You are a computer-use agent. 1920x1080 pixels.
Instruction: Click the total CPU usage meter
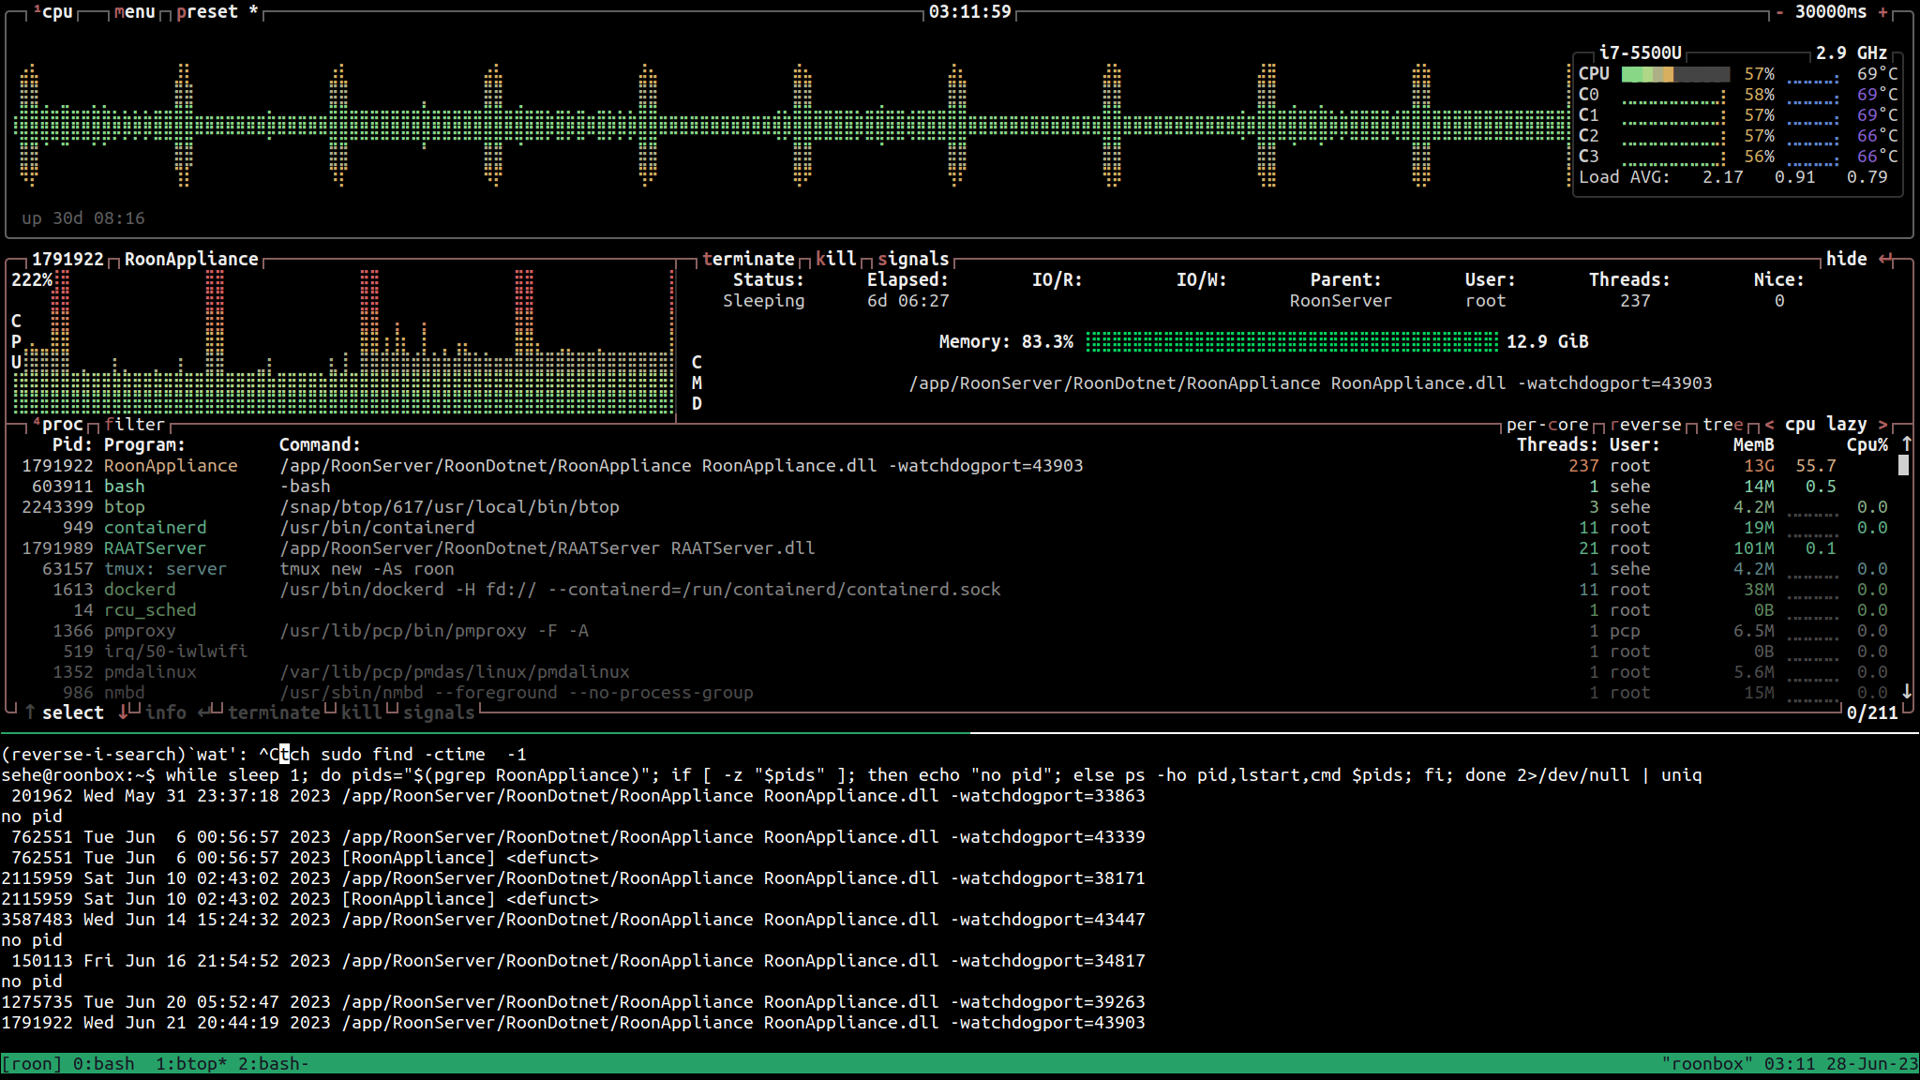click(1675, 74)
